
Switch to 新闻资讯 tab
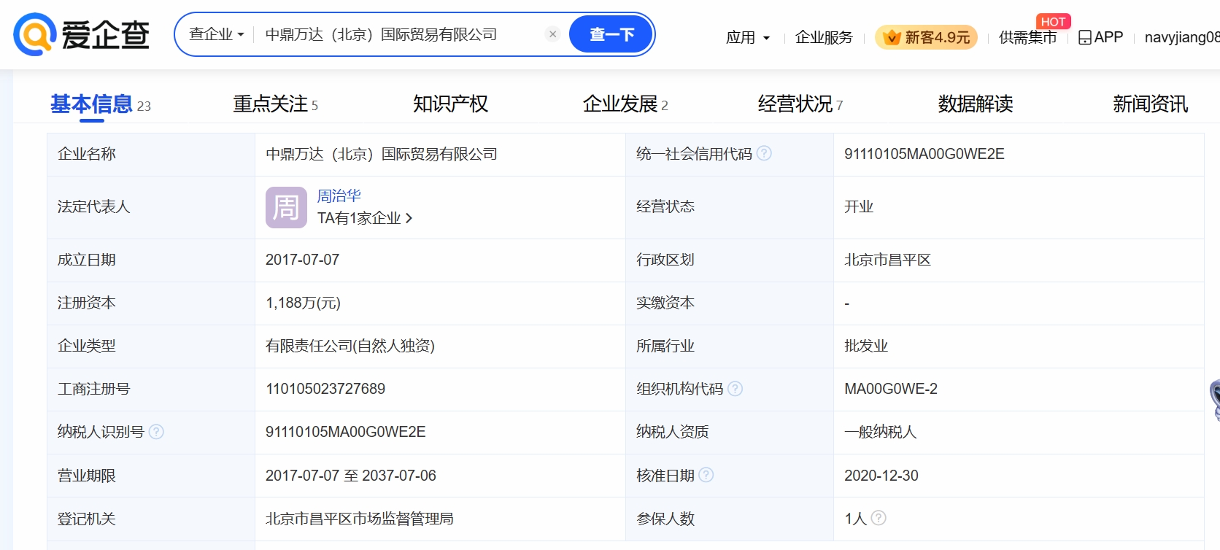click(x=1151, y=104)
